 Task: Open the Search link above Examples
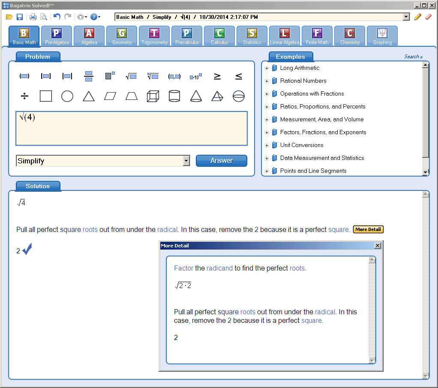click(x=413, y=57)
